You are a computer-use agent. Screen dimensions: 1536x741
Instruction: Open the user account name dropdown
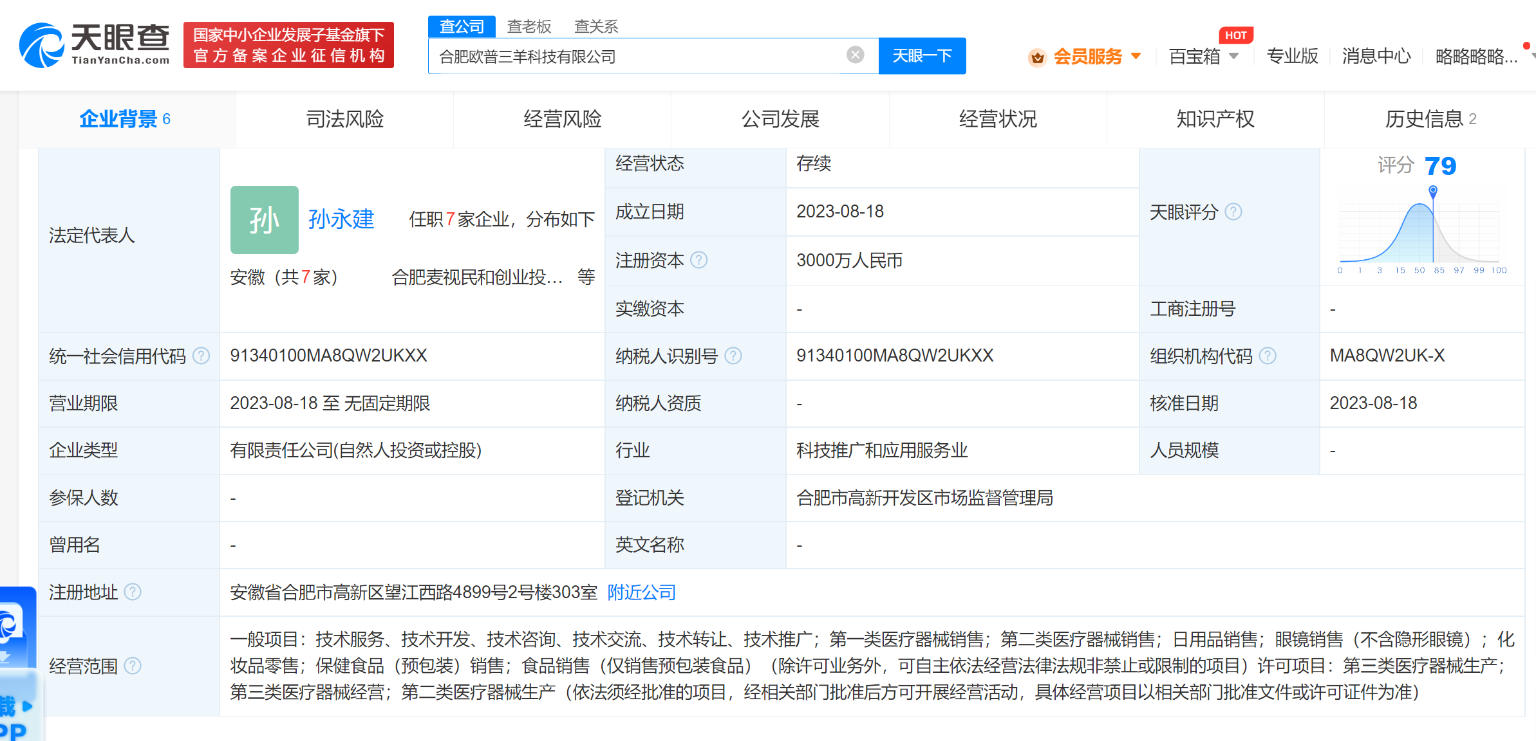point(1477,57)
